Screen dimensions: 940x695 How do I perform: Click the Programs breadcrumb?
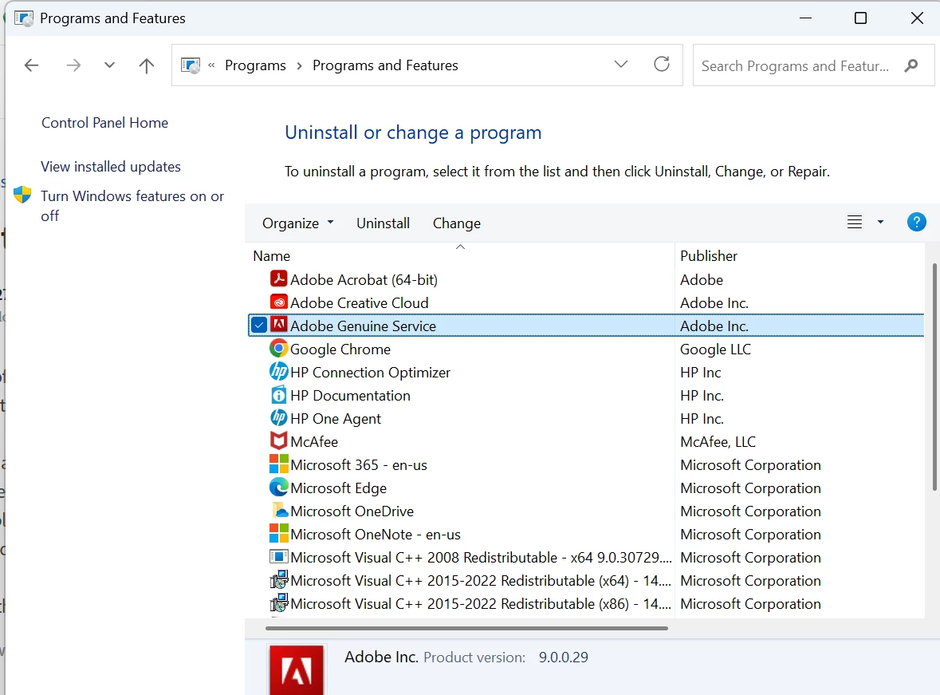click(x=255, y=65)
